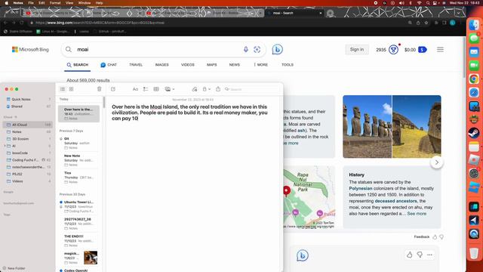Open Bing search TOOLS
This screenshot has width=483, height=272.
point(288,65)
